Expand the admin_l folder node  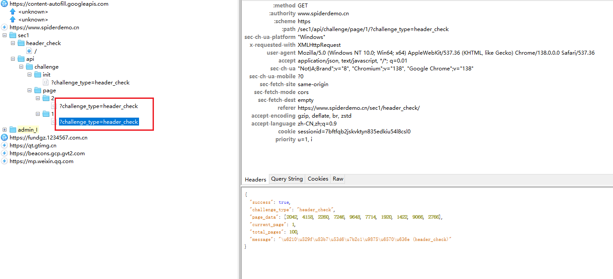(4, 130)
